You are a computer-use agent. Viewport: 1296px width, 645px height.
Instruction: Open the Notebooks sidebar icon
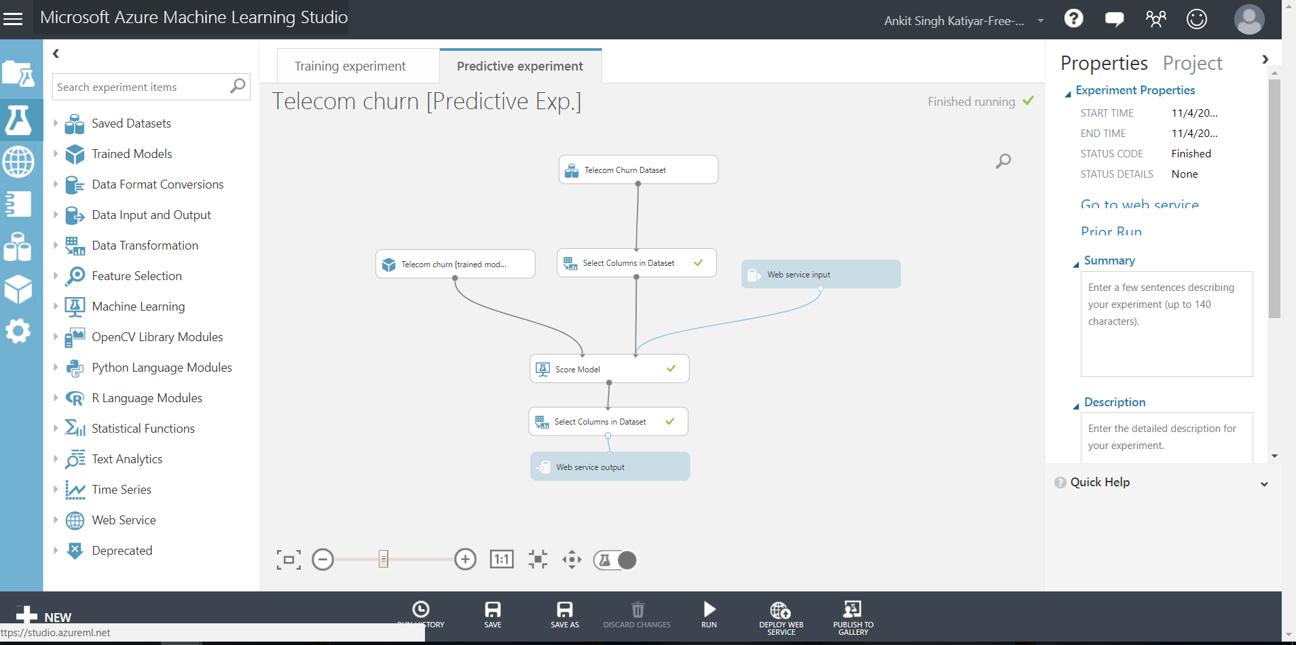tap(18, 203)
